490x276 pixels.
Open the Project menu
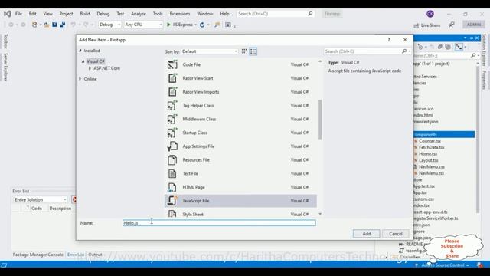click(67, 14)
